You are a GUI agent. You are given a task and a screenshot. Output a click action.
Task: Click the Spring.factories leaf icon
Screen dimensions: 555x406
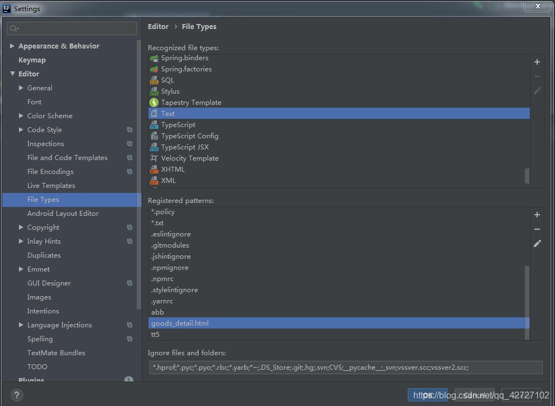coord(154,69)
